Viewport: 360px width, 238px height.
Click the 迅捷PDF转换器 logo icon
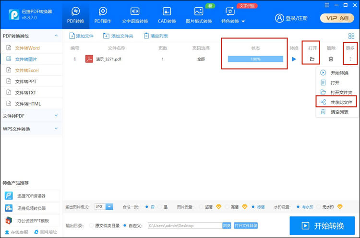coord(14,15)
